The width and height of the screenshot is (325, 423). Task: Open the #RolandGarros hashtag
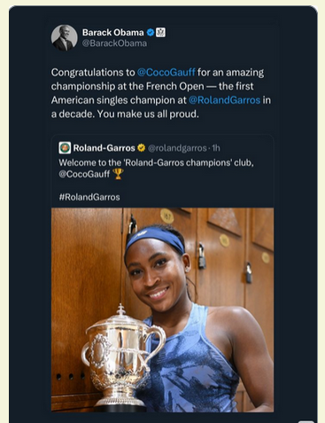(x=89, y=197)
